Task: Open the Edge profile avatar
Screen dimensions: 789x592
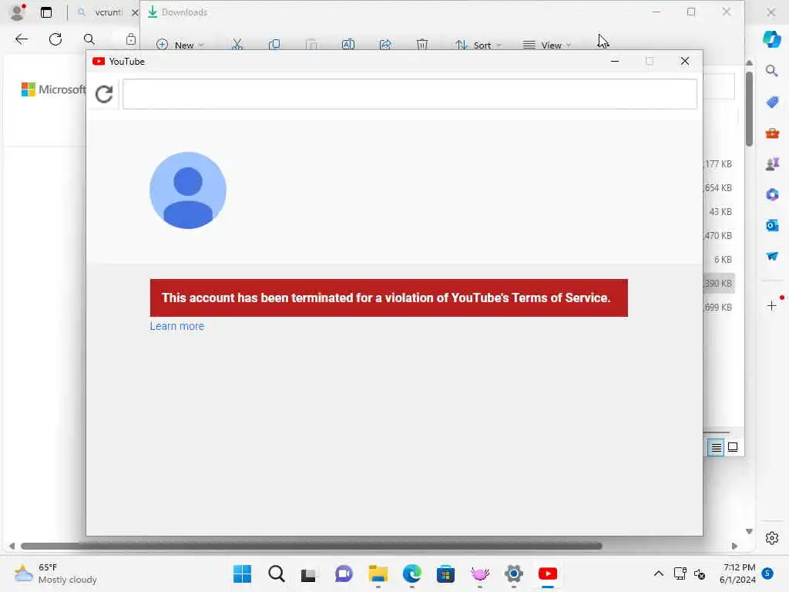Action: [18, 12]
